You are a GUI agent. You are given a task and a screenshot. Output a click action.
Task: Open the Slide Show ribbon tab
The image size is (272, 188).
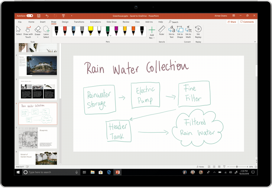coord(112,22)
